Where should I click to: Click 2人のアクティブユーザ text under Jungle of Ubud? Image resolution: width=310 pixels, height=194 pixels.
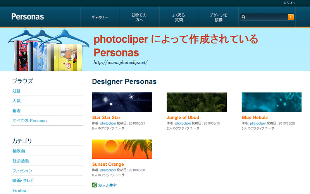click(183, 128)
